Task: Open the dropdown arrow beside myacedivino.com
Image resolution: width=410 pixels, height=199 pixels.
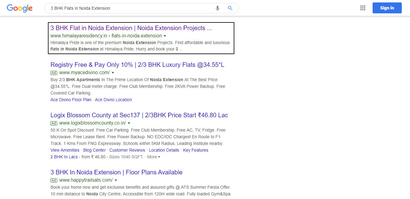Action: 113,73
